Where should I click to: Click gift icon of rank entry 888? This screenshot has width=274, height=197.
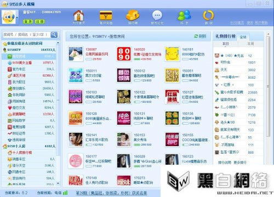point(217,152)
